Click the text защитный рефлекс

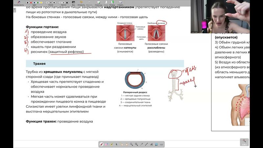pos(66,52)
